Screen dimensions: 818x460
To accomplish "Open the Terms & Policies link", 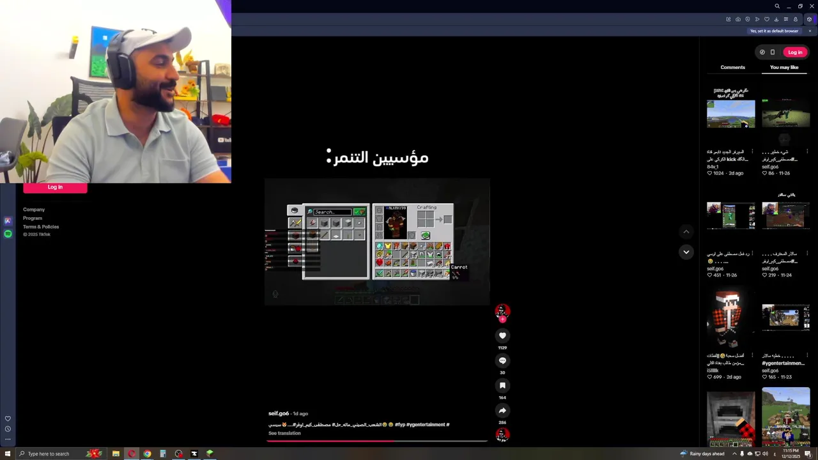I will [x=41, y=227].
